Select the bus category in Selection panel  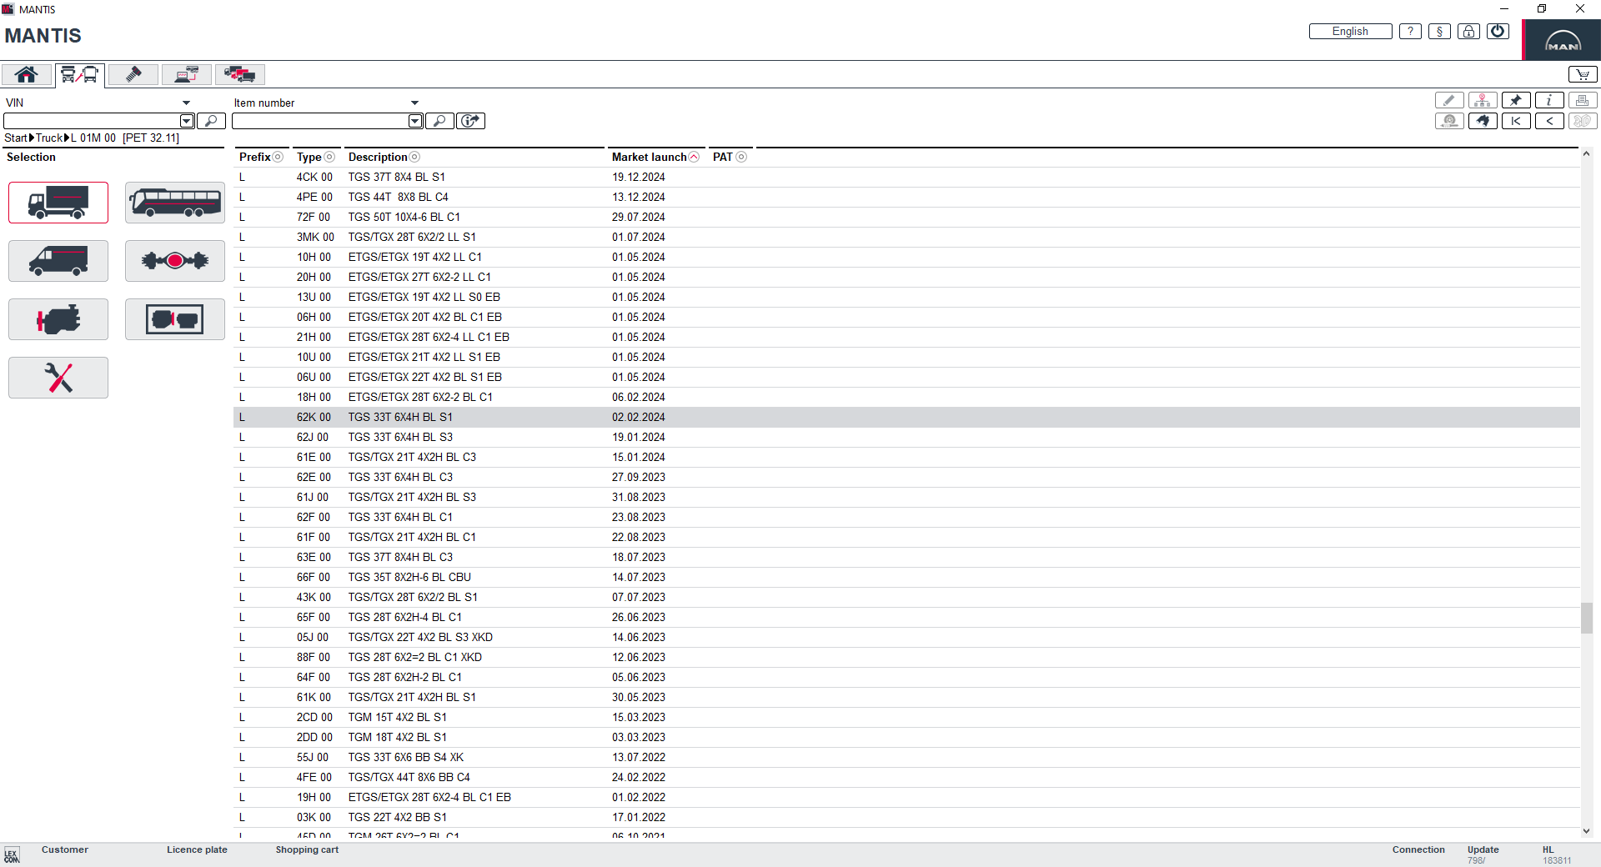(x=174, y=202)
